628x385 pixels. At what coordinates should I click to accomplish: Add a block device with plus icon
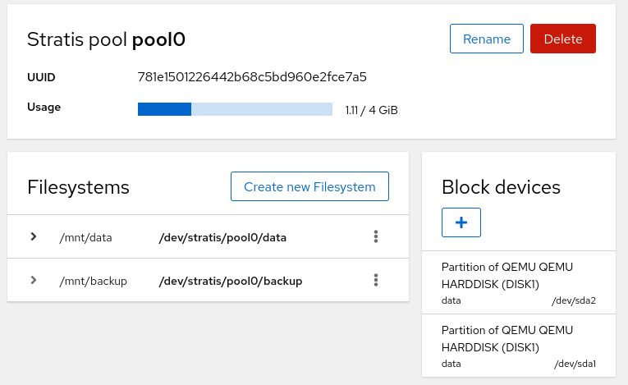tap(461, 222)
